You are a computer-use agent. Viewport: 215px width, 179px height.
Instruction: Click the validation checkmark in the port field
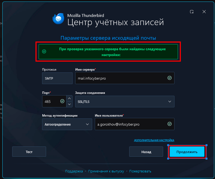click(x=62, y=101)
